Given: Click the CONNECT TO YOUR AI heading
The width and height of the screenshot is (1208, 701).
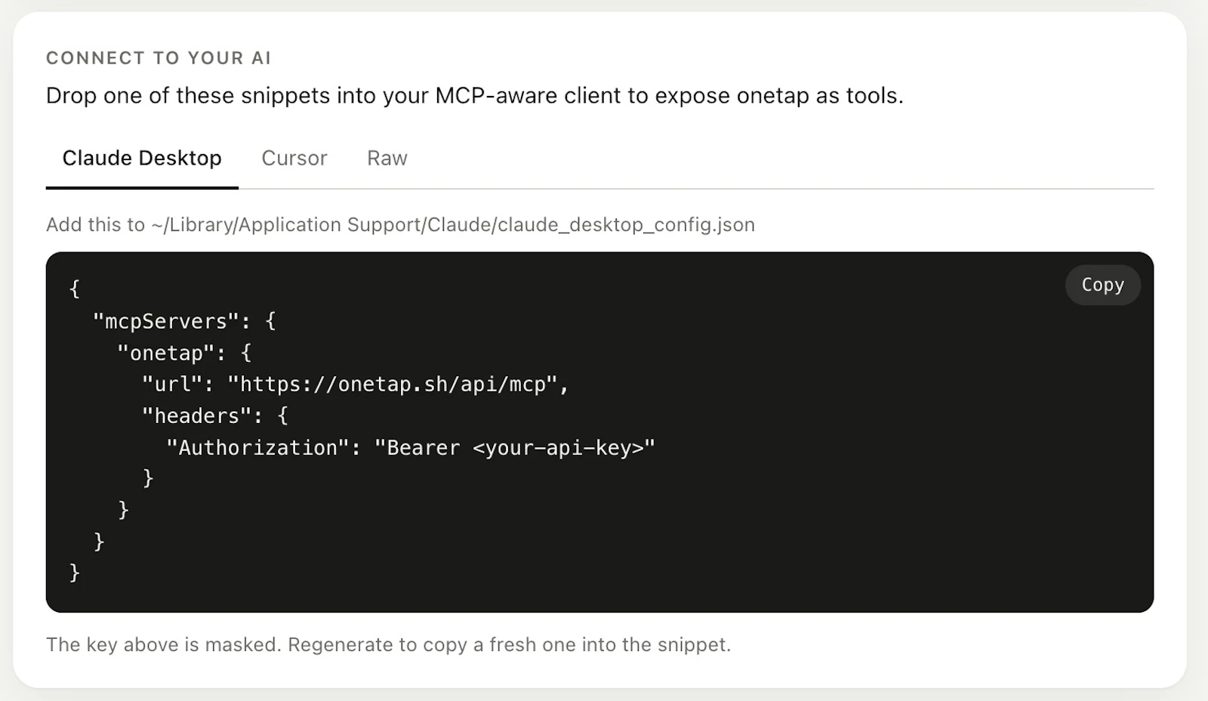Looking at the screenshot, I should [x=159, y=58].
